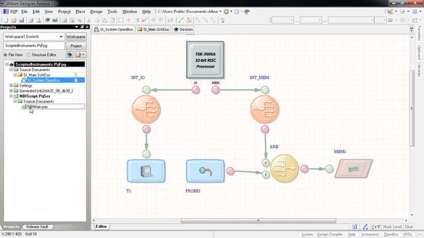Select the INT_MEM interconnect component

pyautogui.click(x=265, y=109)
